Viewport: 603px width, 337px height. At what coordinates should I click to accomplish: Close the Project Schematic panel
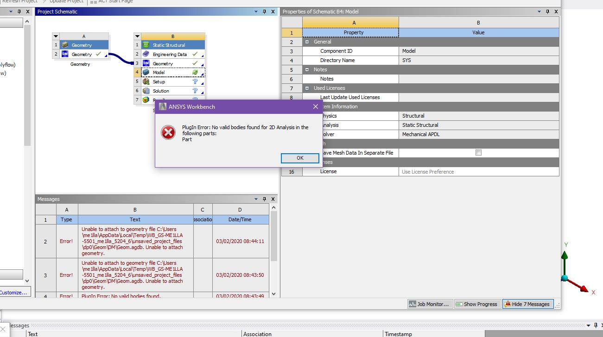coord(273,12)
